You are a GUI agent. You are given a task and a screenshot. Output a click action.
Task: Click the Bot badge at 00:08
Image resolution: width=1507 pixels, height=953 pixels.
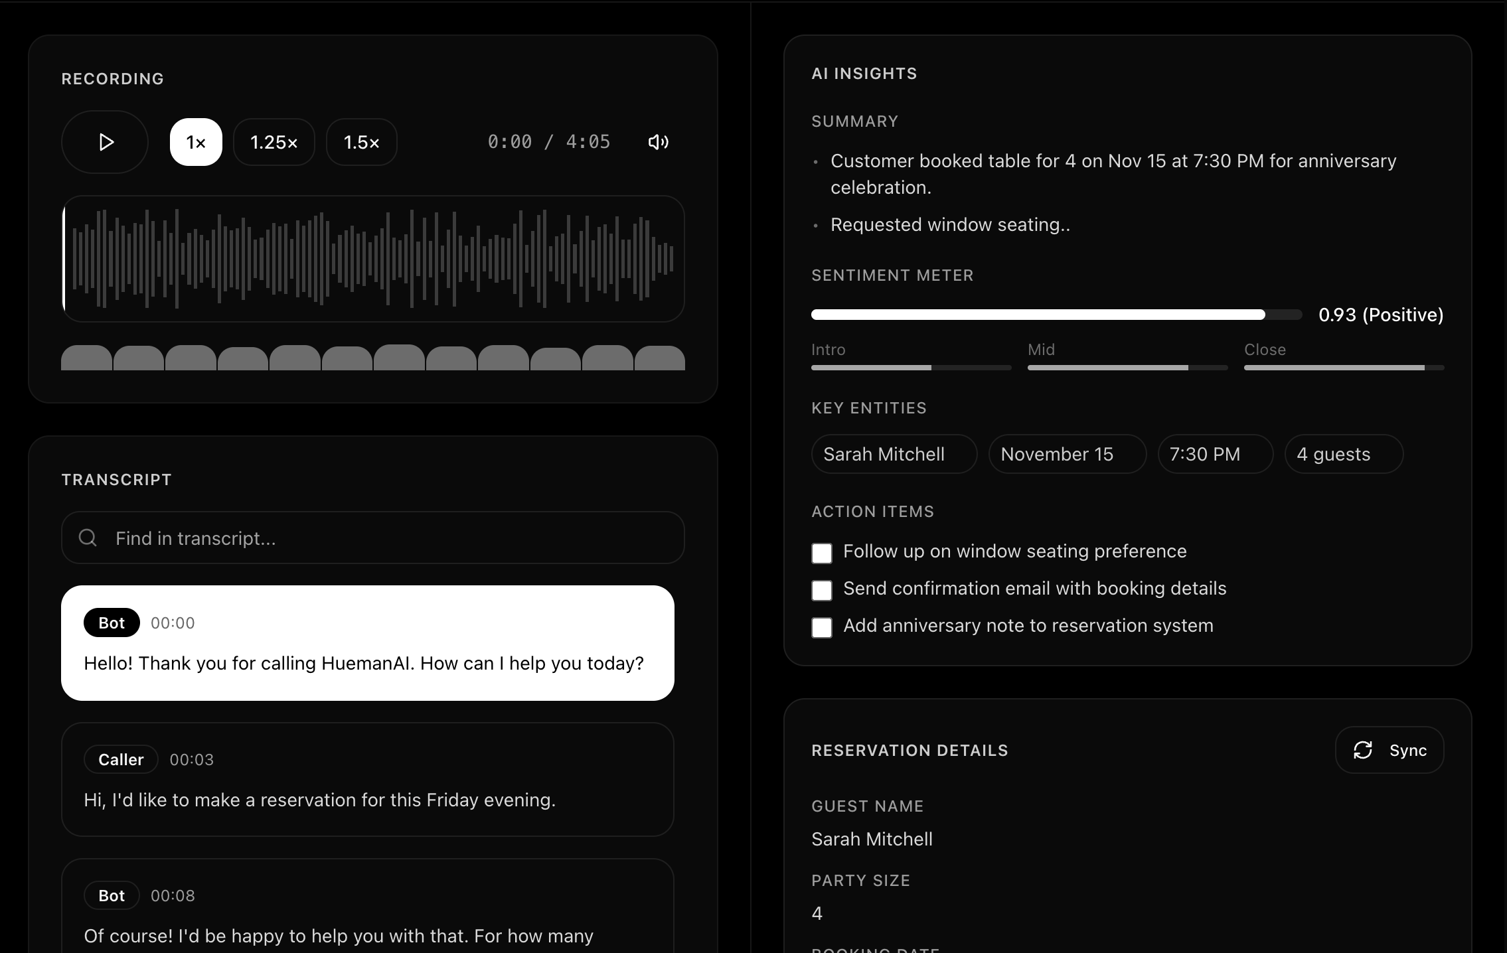click(x=111, y=895)
